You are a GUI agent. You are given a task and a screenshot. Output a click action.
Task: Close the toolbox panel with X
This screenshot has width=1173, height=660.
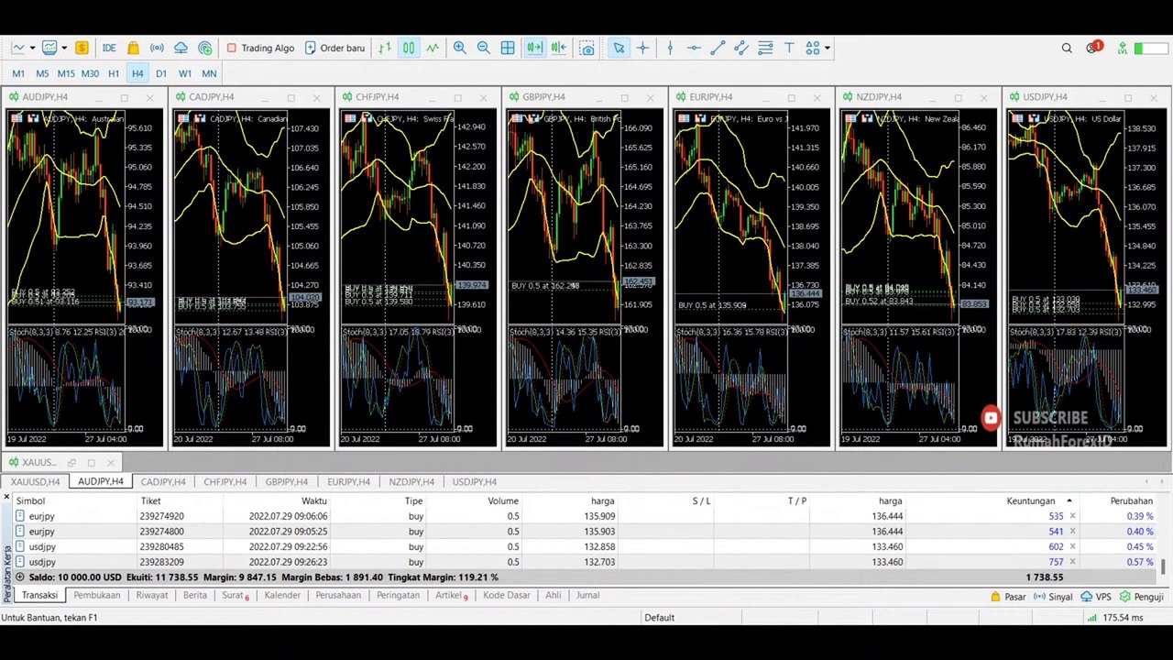(x=6, y=498)
